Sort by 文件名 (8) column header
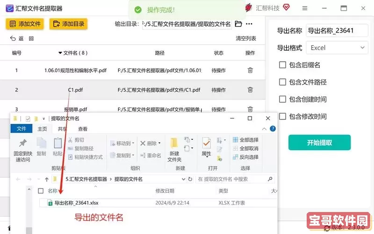374x234 pixels. pyautogui.click(x=73, y=53)
